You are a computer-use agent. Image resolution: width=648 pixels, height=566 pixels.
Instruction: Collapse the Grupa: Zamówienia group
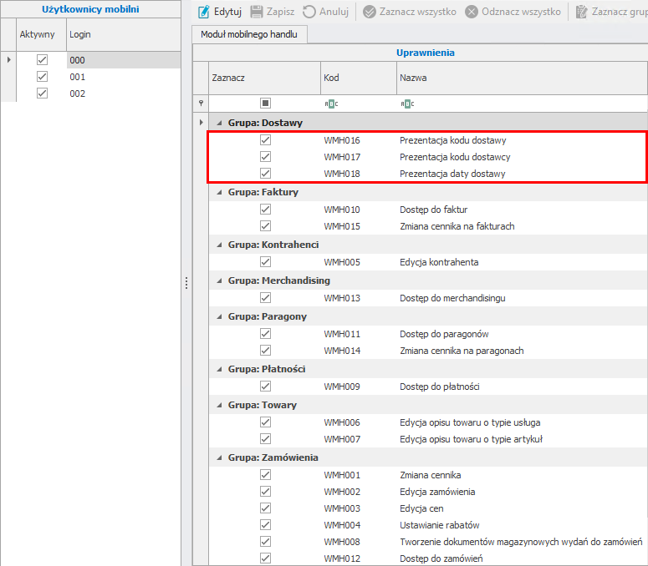point(220,457)
